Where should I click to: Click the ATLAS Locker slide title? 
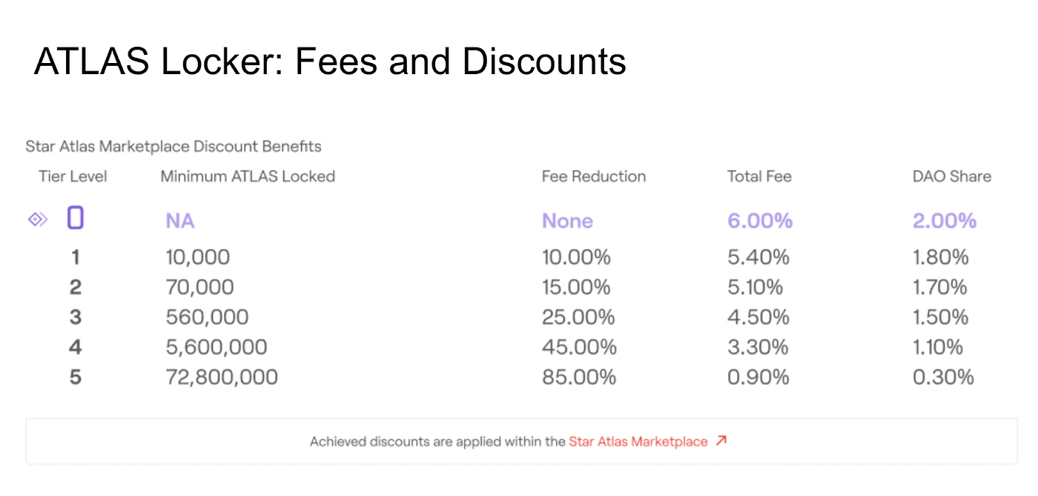click(x=330, y=62)
